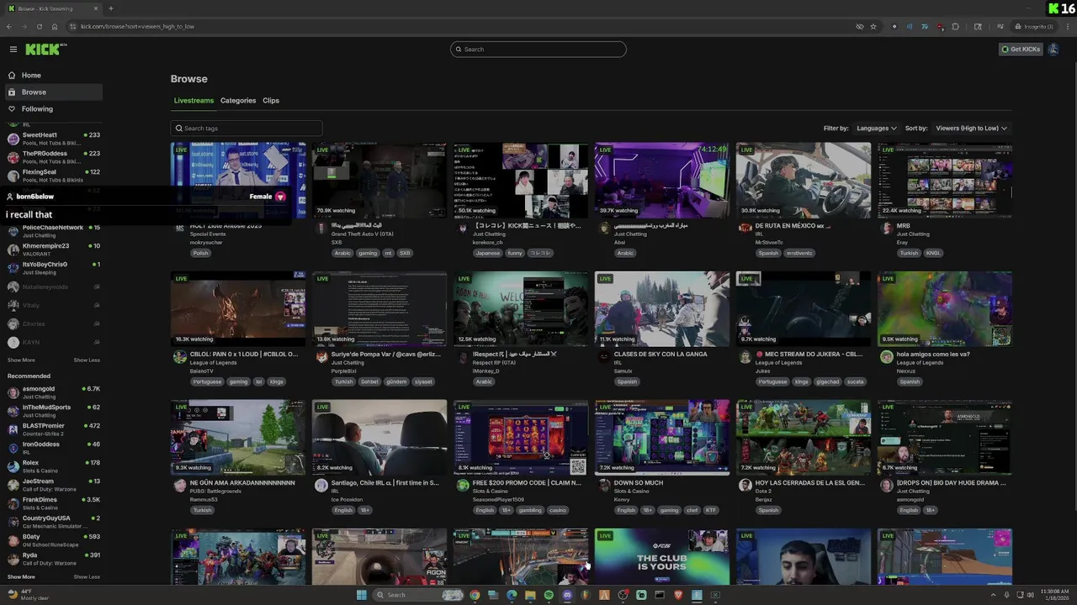1077x605 pixels.
Task: Open the Santiago, Chile IRL stream thumbnail
Action: pos(379,438)
